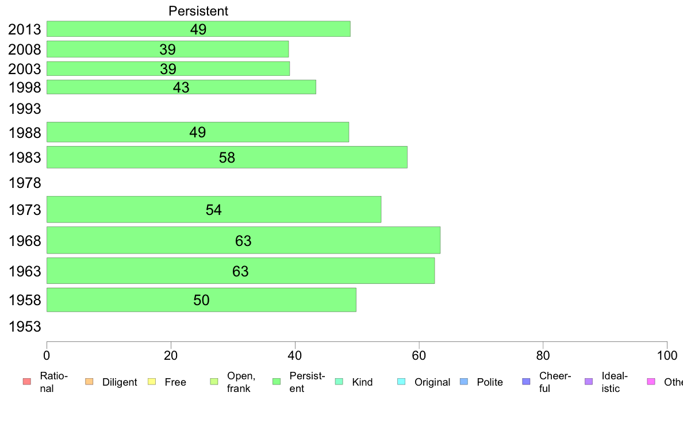The image size is (683, 423).
Task: Click the Diligent legend color swatch
Action: click(89, 382)
